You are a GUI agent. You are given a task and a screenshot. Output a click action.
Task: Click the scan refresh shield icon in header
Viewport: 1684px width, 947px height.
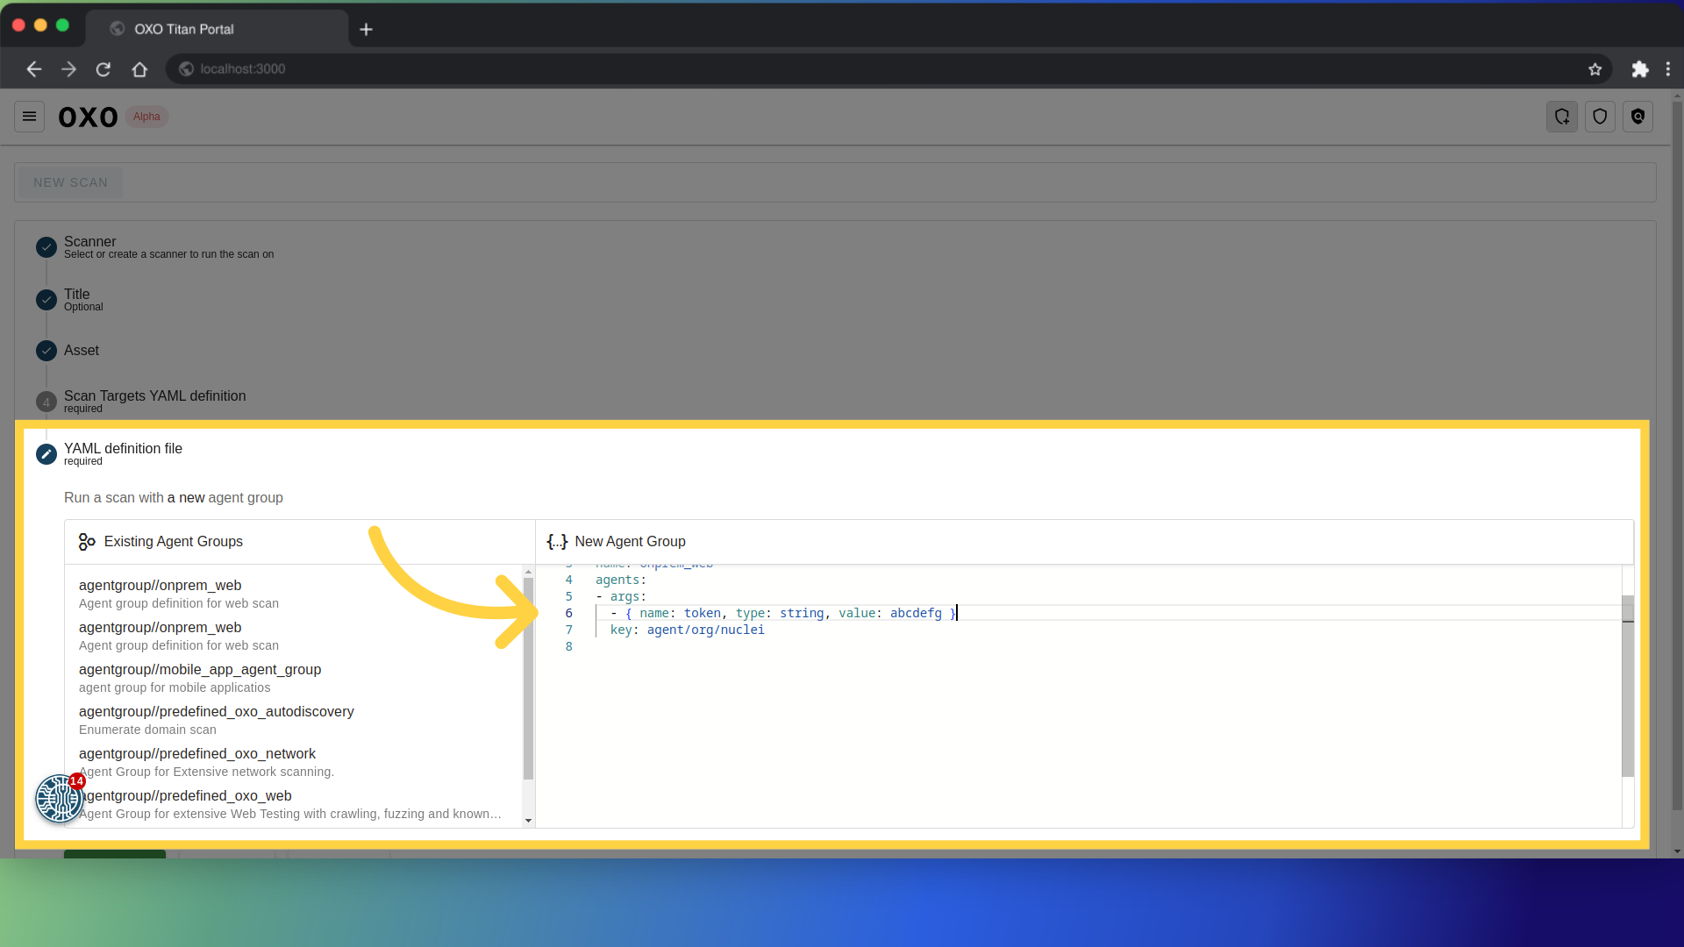(1562, 117)
